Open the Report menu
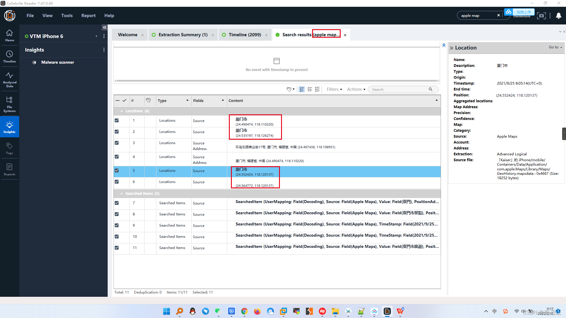566x318 pixels. point(88,16)
